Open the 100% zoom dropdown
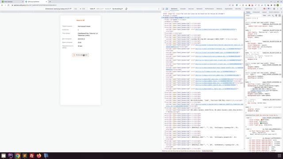The image size is (283, 159). (x=92, y=9)
